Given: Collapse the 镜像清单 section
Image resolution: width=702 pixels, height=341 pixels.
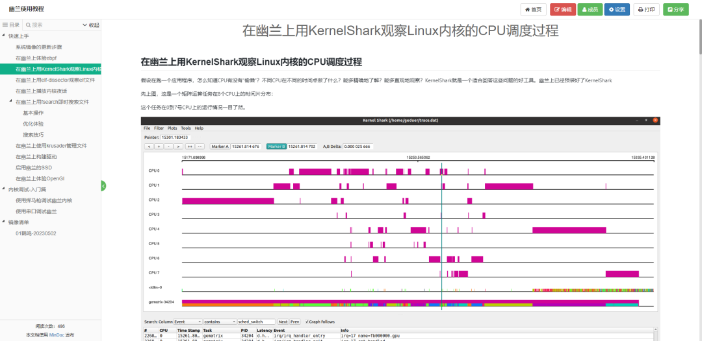Looking at the screenshot, I should [x=4, y=222].
